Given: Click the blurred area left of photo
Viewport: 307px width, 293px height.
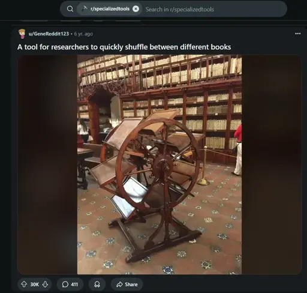Looking at the screenshot, I should coord(47,165).
